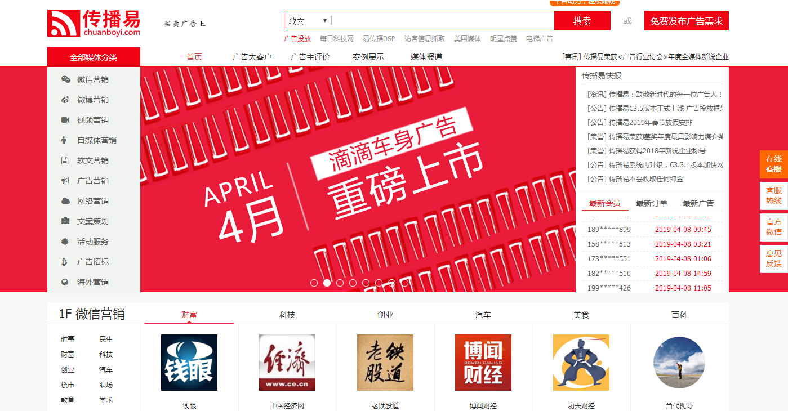788x411 pixels.
Task: Click the WeChat icon beside 微信营销
Action: tap(65, 79)
